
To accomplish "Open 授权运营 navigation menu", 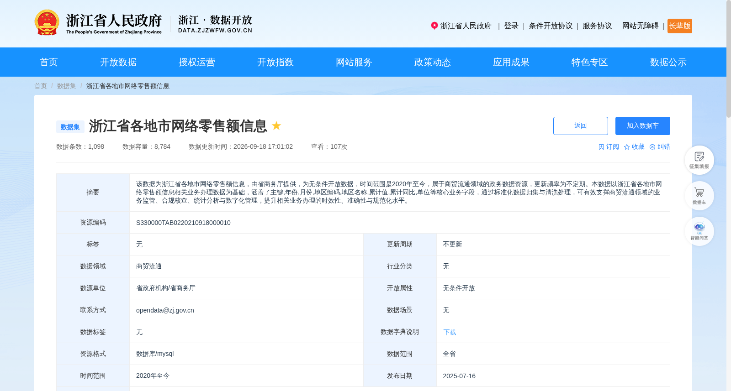I will [x=197, y=62].
